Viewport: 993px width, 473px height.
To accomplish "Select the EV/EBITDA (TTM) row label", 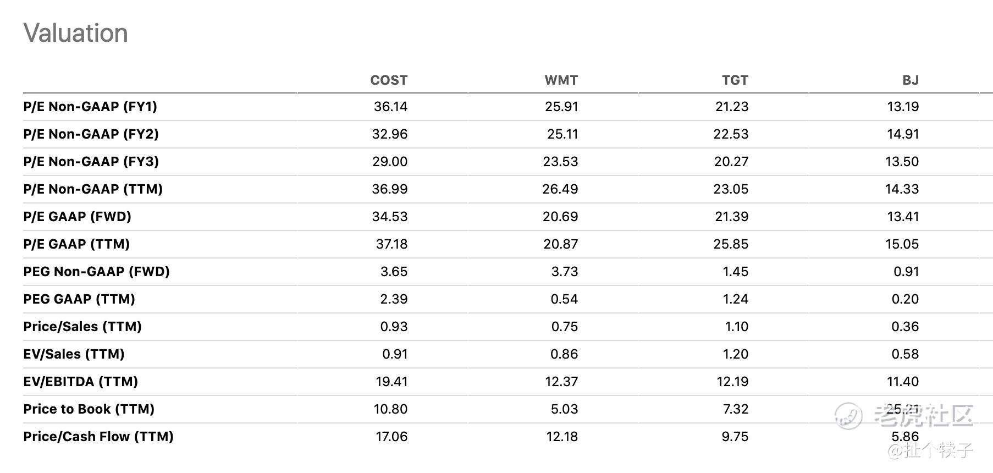I will 80,382.
